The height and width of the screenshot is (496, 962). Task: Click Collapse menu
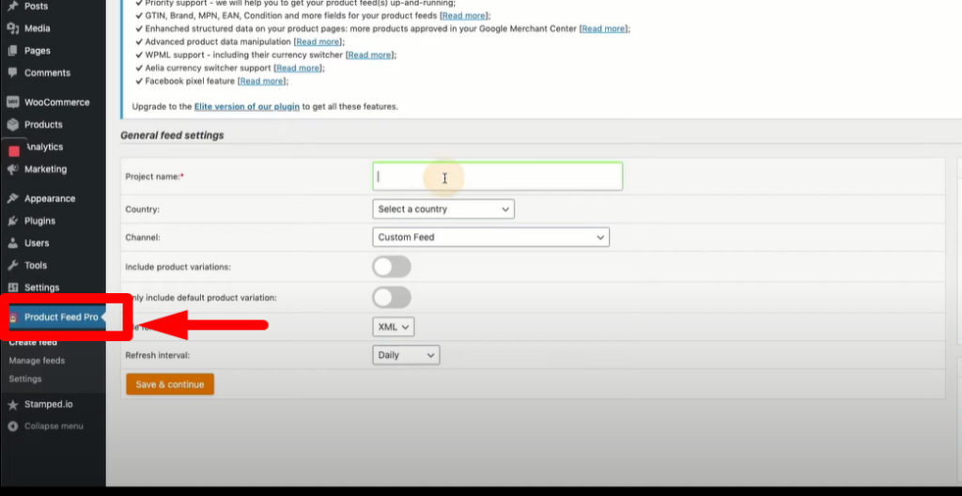pos(53,426)
